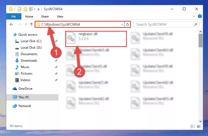The width and height of the screenshot is (208, 136).
Task: Select the regbasic.dll file icon
Action: click(71, 38)
